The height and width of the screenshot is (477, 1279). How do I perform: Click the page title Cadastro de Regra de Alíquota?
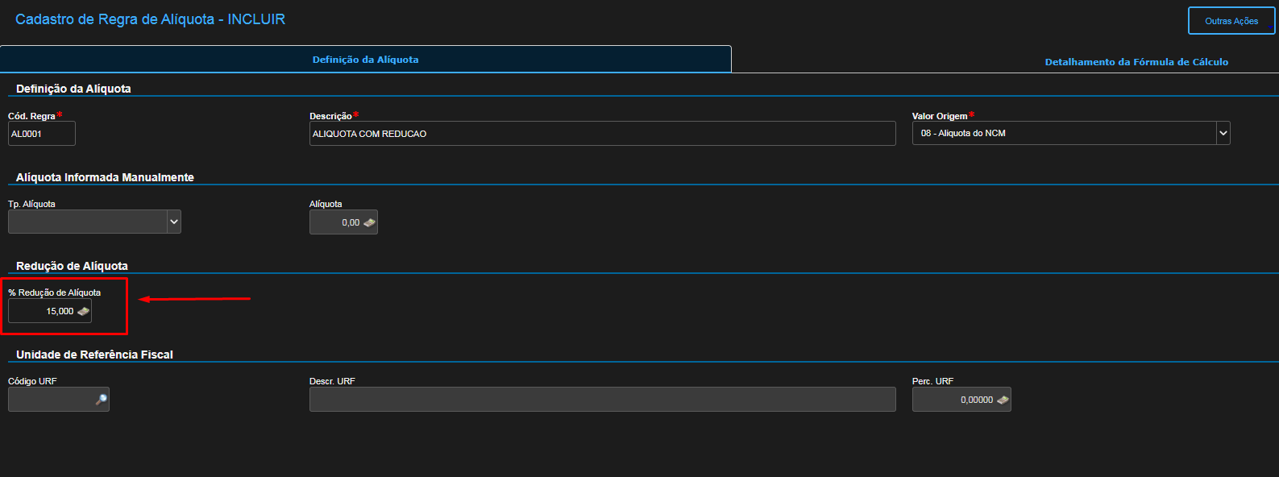(x=150, y=19)
